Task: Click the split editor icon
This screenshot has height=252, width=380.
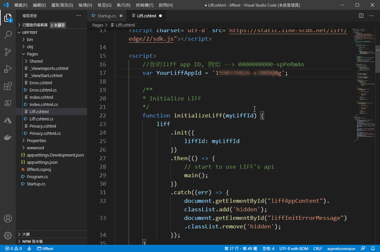Action: tap(361, 16)
